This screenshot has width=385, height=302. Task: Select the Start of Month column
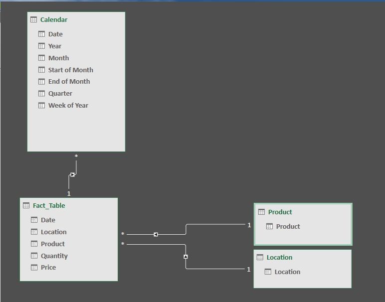(x=71, y=70)
